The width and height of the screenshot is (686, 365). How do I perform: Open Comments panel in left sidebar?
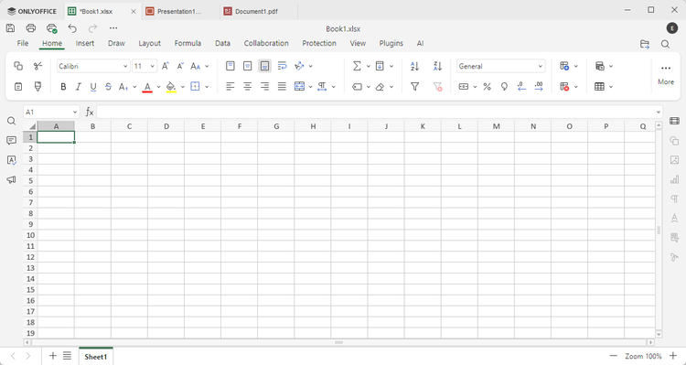tap(12, 141)
